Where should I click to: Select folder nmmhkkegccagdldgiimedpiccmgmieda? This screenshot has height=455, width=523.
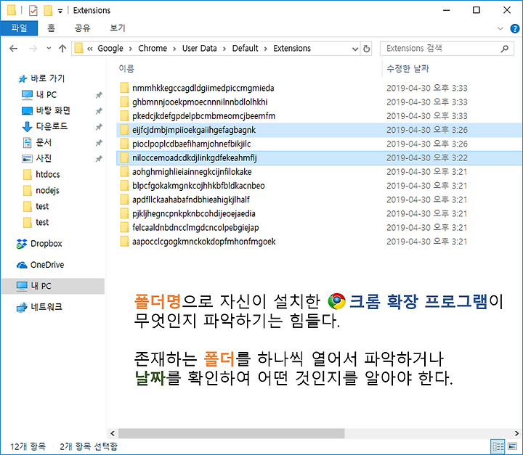point(203,88)
